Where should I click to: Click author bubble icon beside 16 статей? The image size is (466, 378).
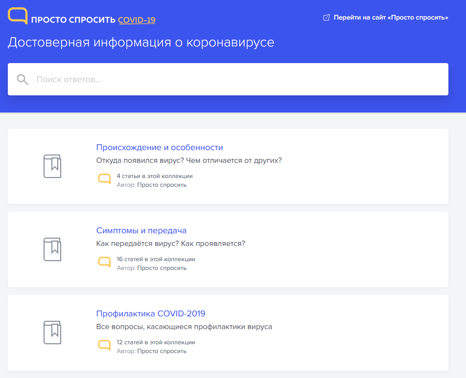(104, 262)
